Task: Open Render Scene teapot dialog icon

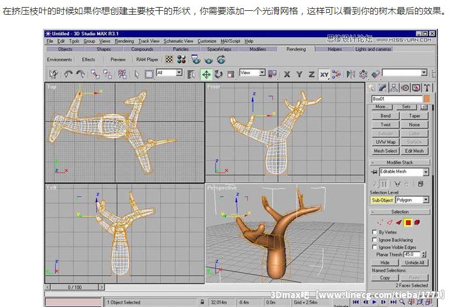Action: (196, 59)
